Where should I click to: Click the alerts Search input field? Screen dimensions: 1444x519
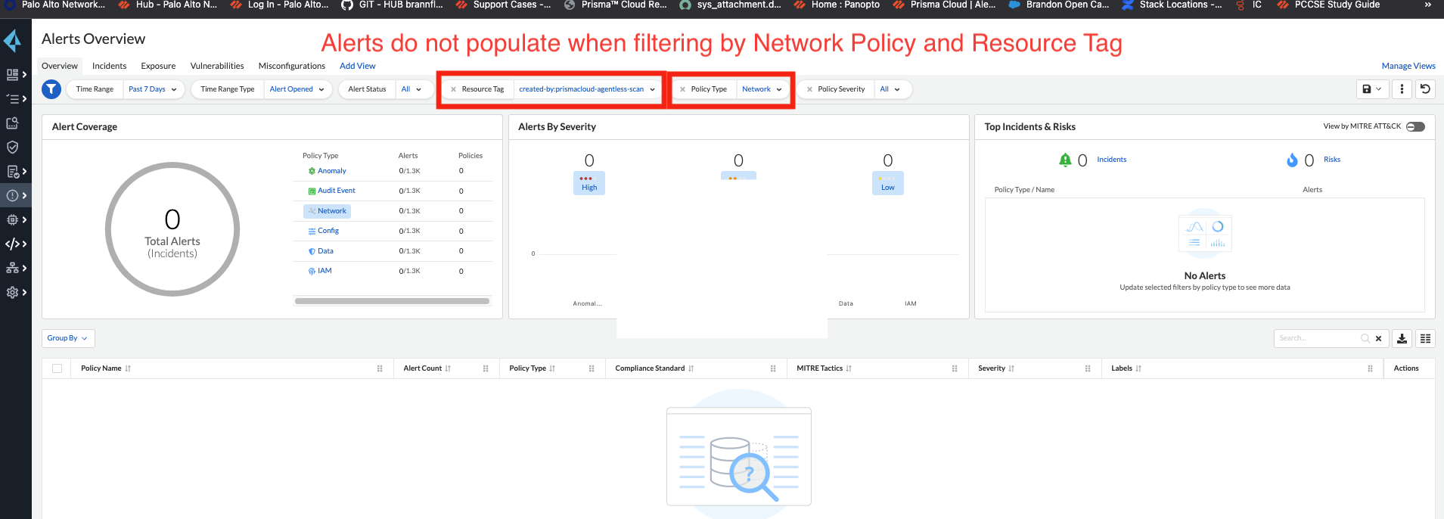pos(1320,338)
